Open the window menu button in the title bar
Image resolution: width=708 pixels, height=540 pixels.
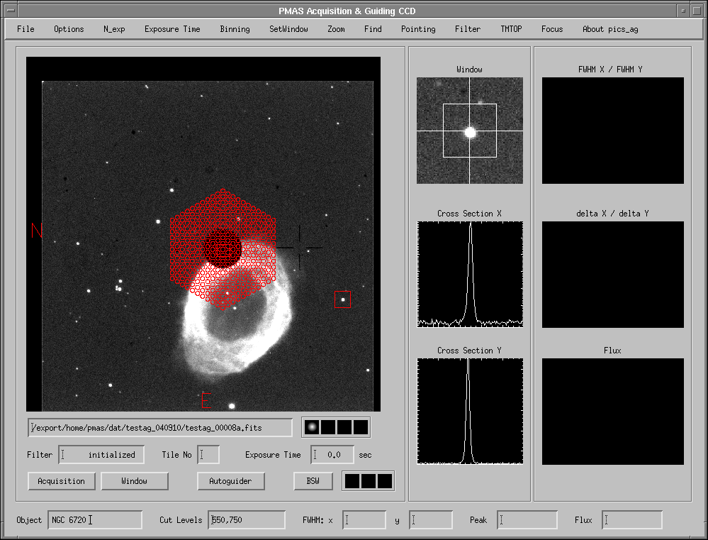[x=12, y=11]
